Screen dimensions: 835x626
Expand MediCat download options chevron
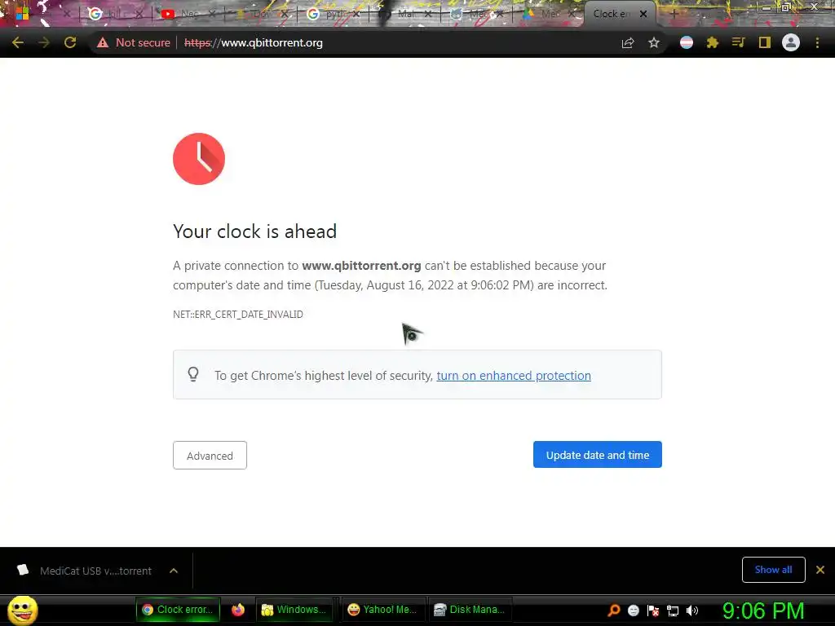click(174, 571)
